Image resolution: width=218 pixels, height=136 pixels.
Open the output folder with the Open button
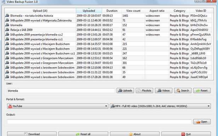[202, 122]
